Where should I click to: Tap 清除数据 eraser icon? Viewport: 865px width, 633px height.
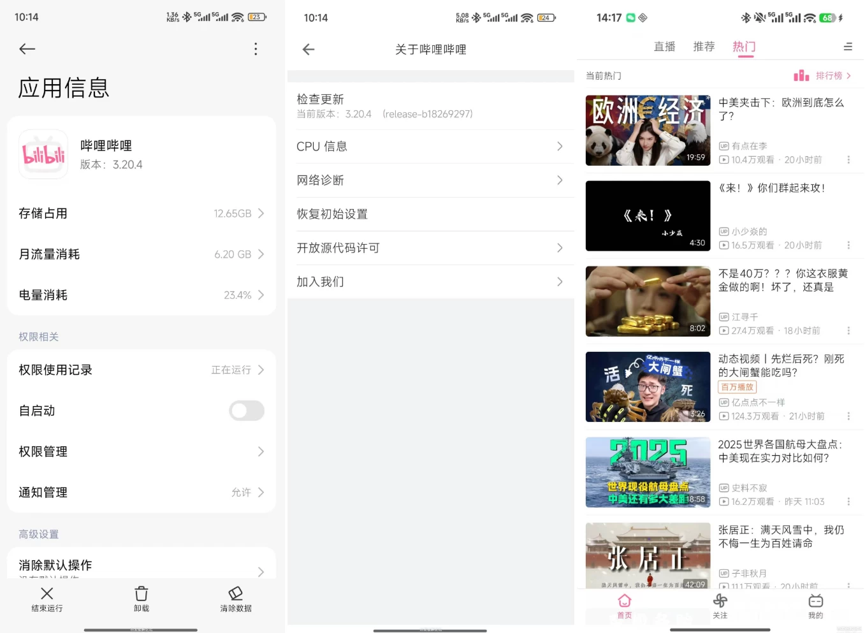tap(236, 593)
